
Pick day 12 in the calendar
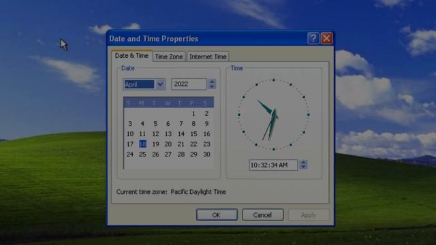tap(155, 134)
